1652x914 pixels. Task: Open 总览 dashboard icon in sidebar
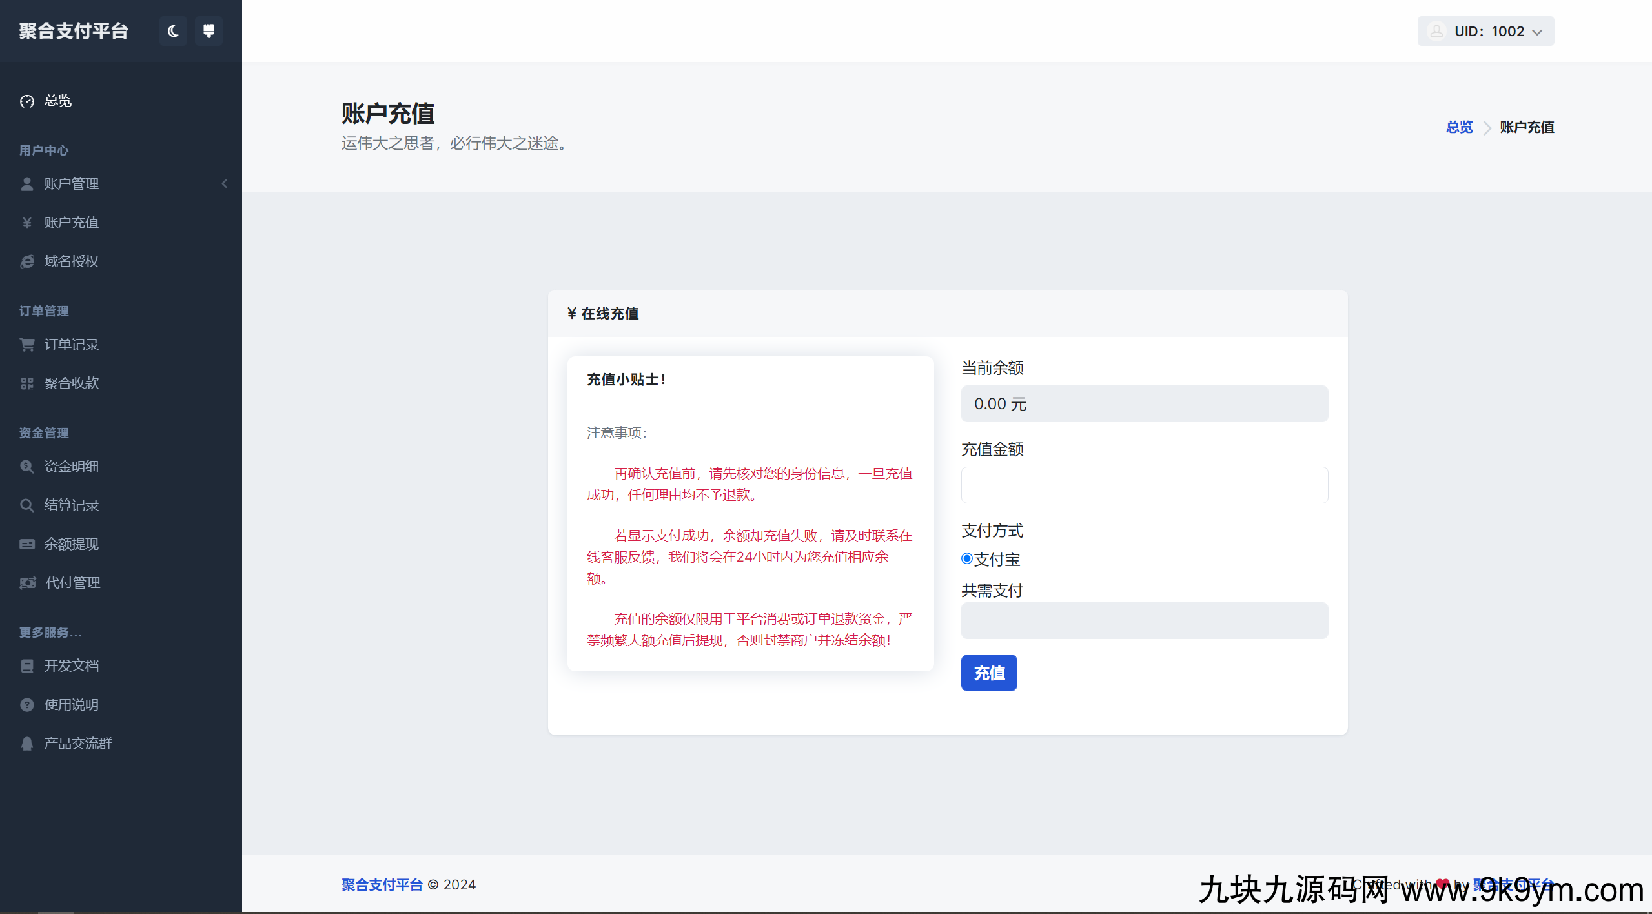point(27,101)
